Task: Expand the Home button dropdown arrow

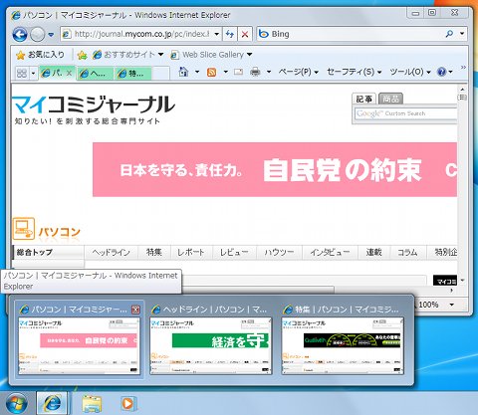Action: (197, 72)
